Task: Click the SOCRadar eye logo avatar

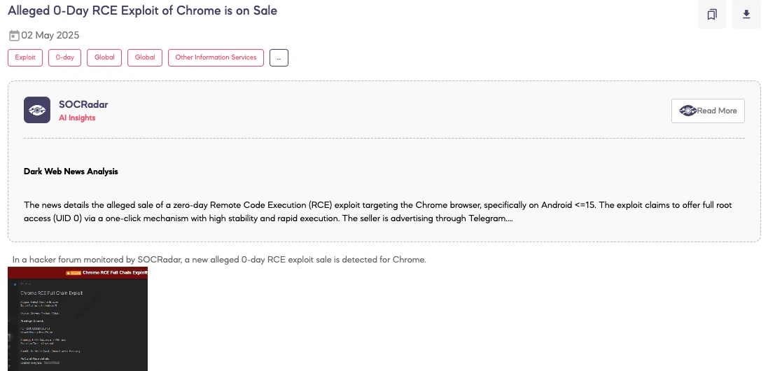Action: point(37,110)
